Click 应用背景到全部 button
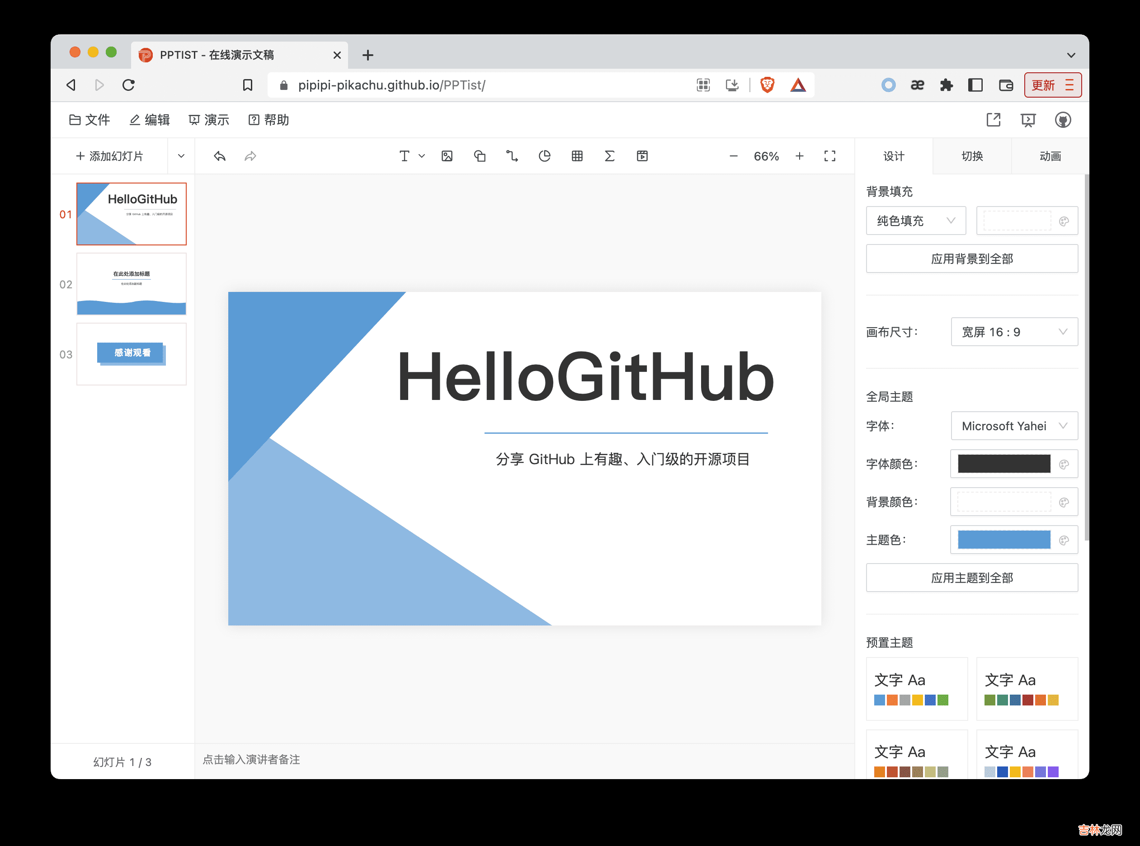This screenshot has height=846, width=1140. pyautogui.click(x=971, y=258)
